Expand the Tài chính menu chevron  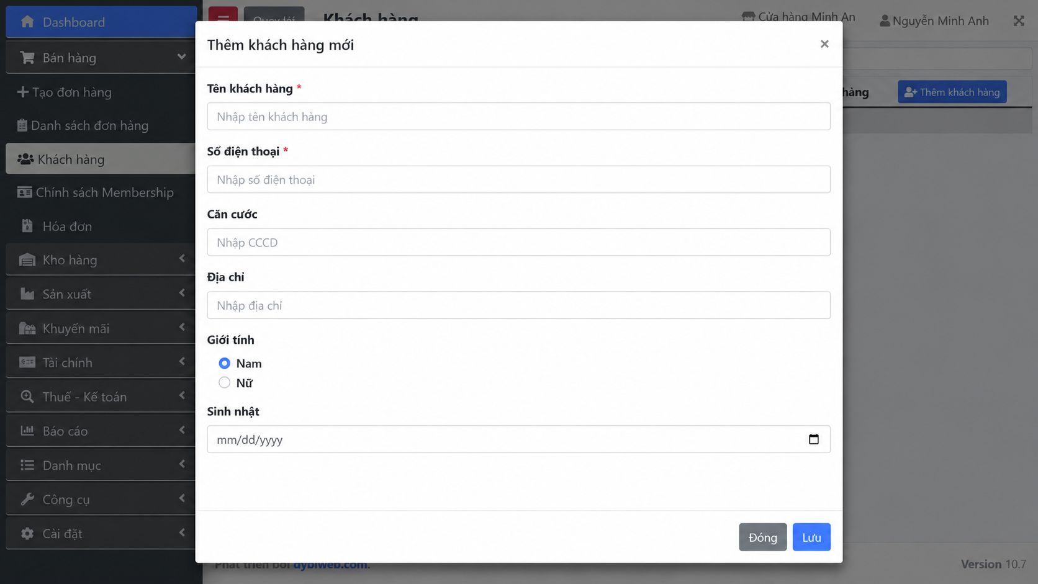pos(182,361)
